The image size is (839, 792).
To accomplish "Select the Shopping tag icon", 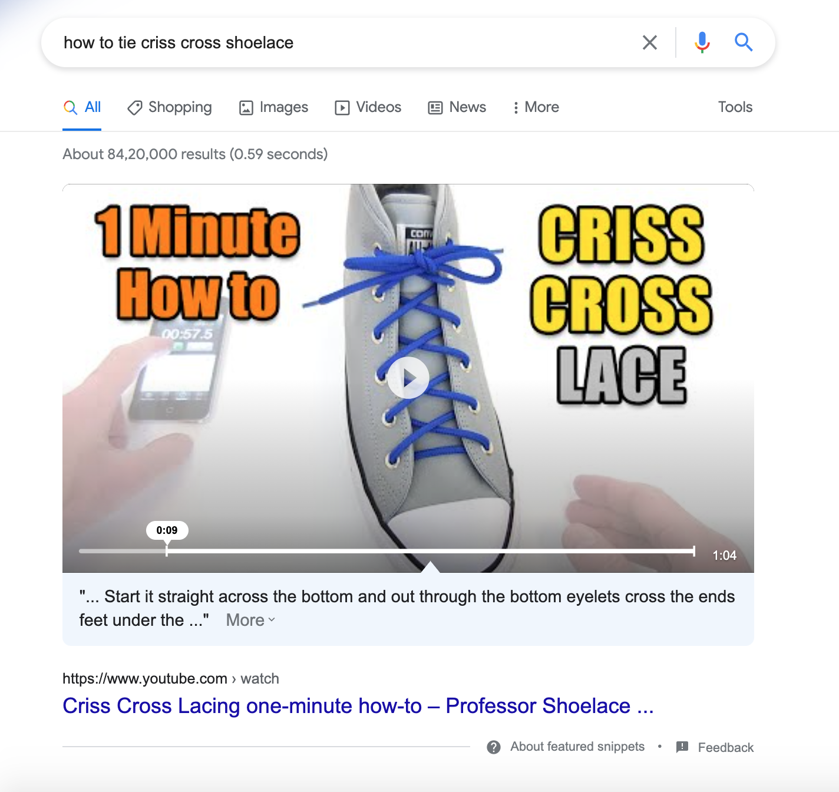I will pyautogui.click(x=135, y=107).
